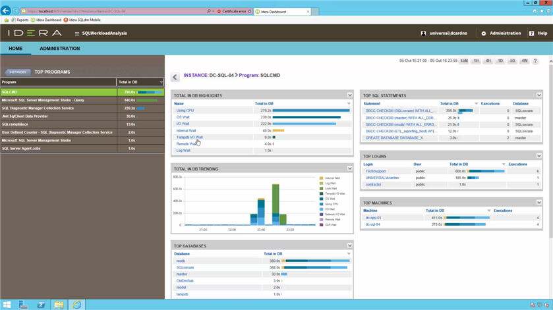
Task: Click Internal Wait legend color swatch
Action: tap(321, 178)
